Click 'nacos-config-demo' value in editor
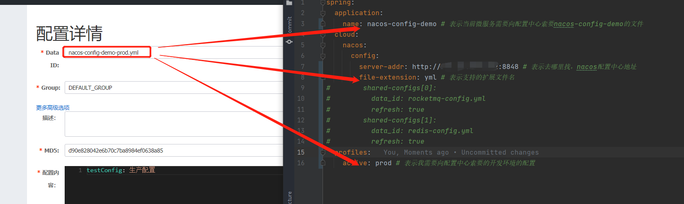The width and height of the screenshot is (684, 204). 402,24
